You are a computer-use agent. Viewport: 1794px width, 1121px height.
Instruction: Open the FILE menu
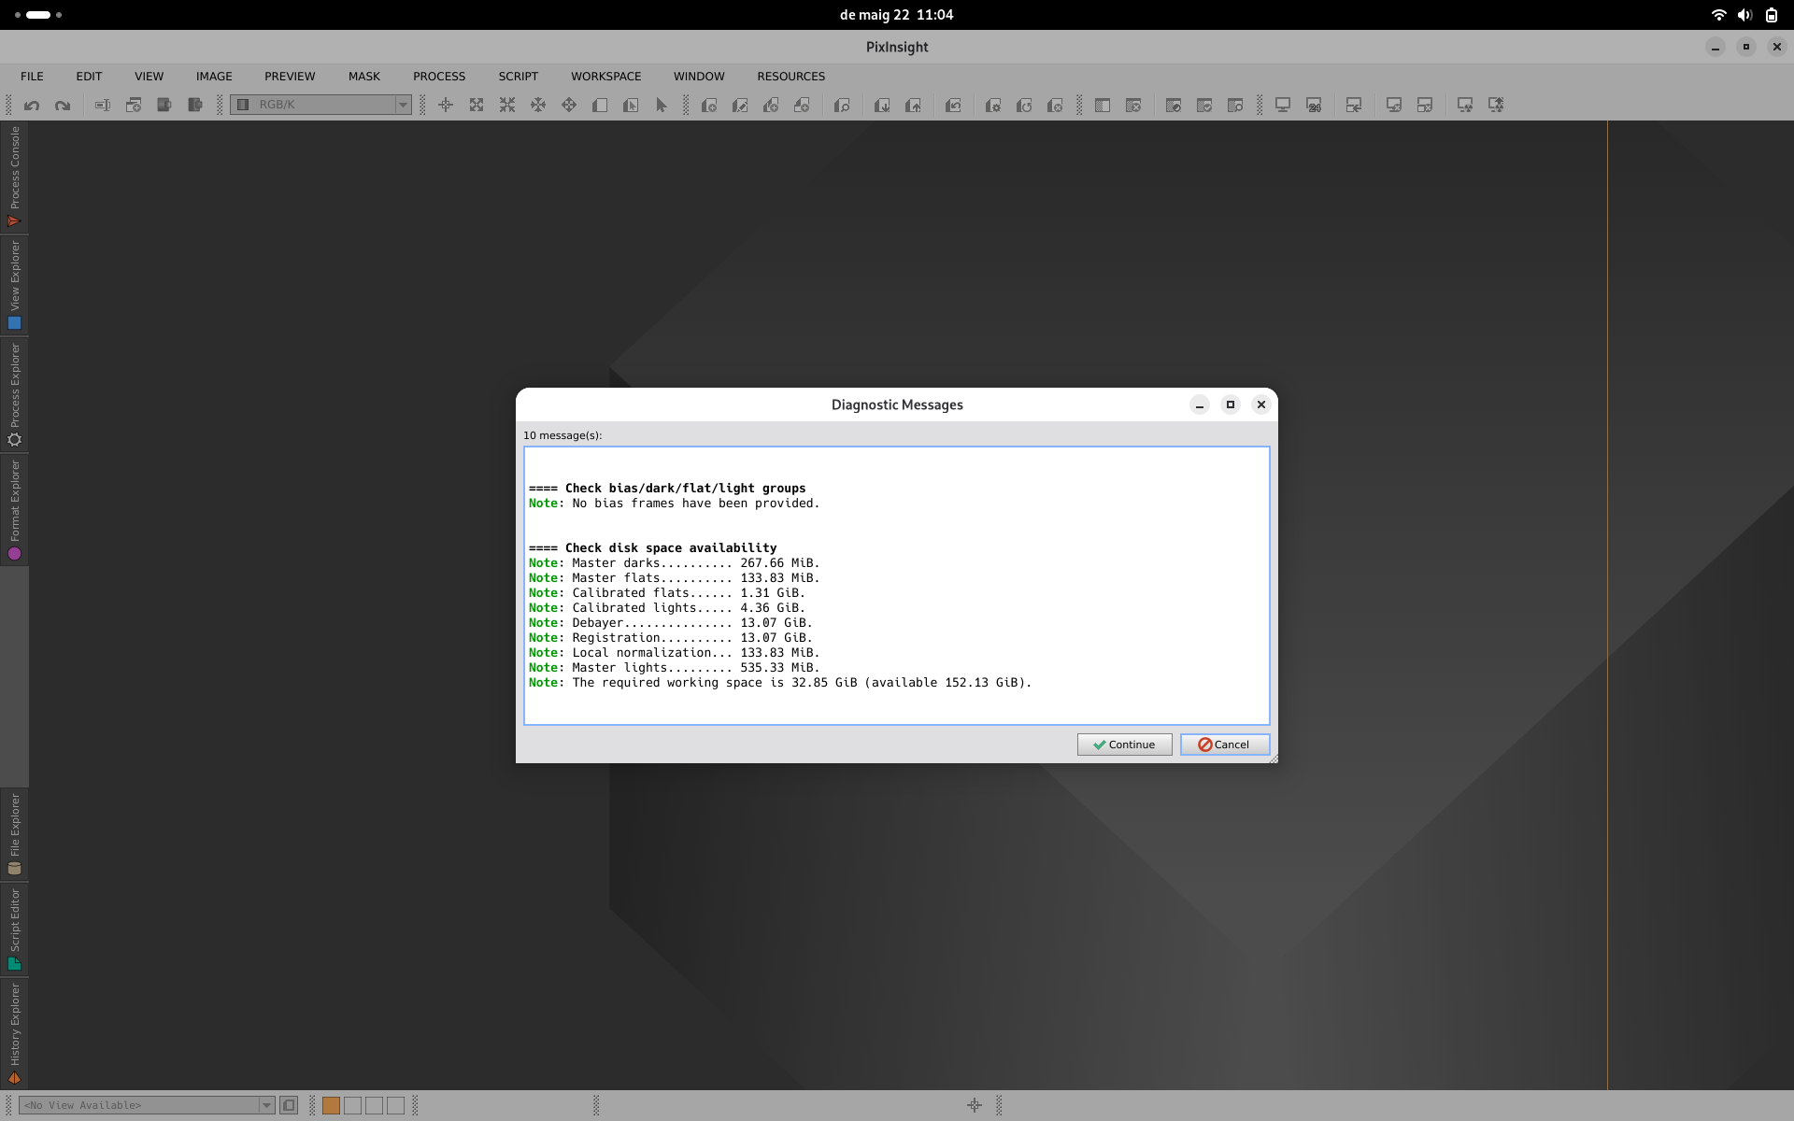click(x=32, y=77)
